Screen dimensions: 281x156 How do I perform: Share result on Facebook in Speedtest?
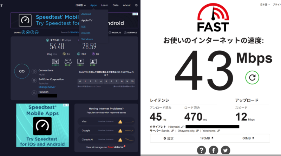(32, 32)
